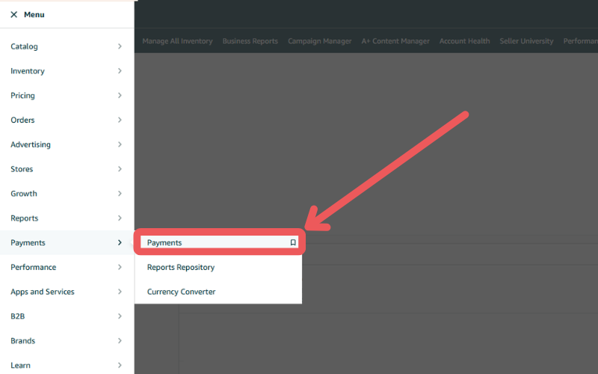Open the Learn menu item
The height and width of the screenshot is (374, 598).
click(67, 365)
